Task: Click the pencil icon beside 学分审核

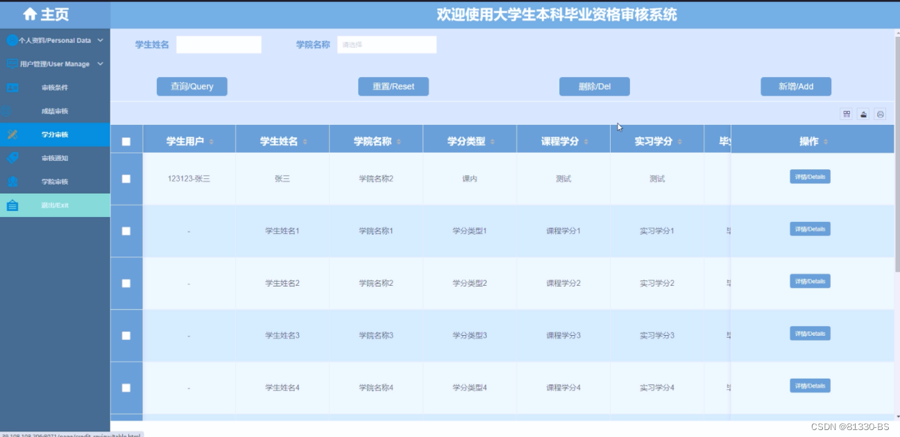Action: tap(12, 135)
